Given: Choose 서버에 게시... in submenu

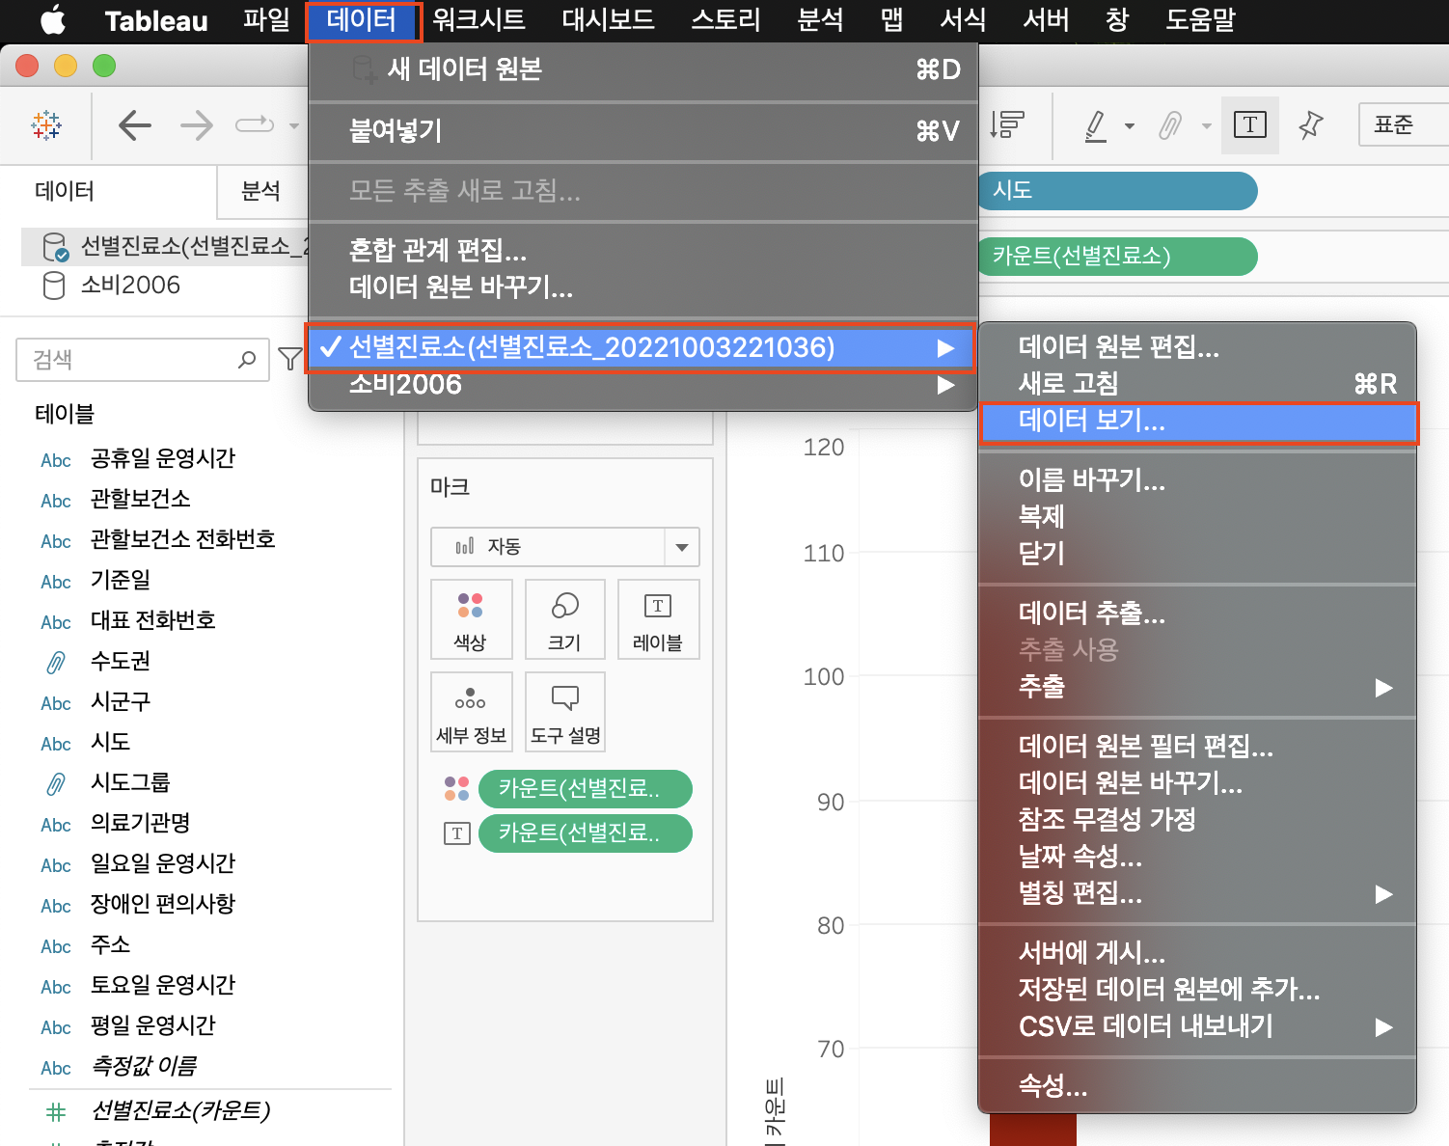Looking at the screenshot, I should click(x=1198, y=953).
